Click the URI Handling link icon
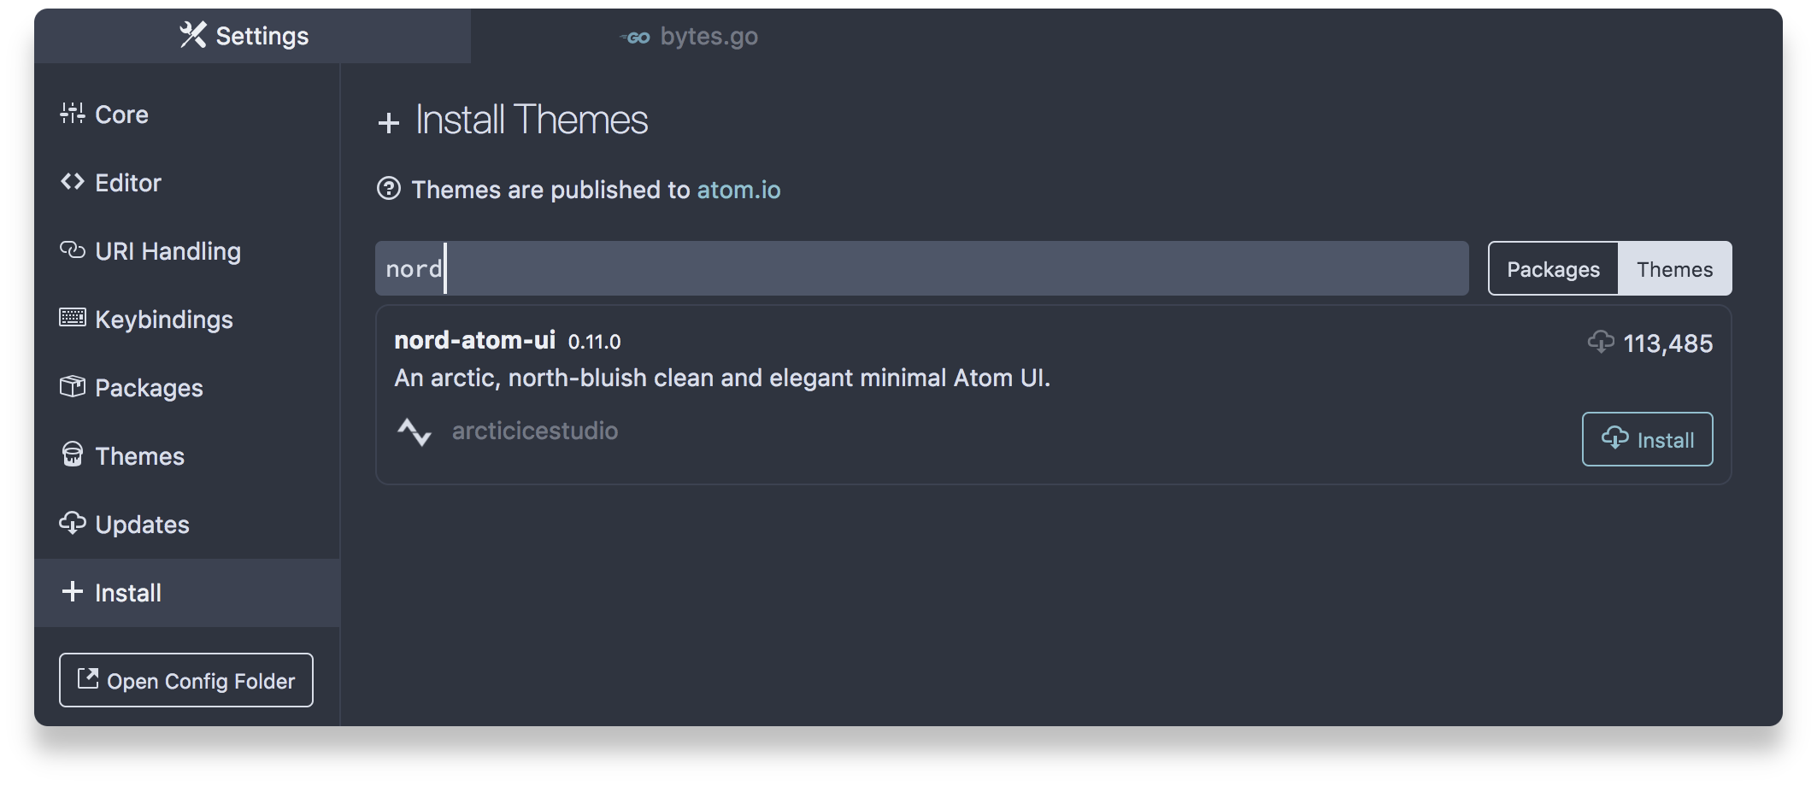Screen dimensions: 1817x786 pos(73,250)
